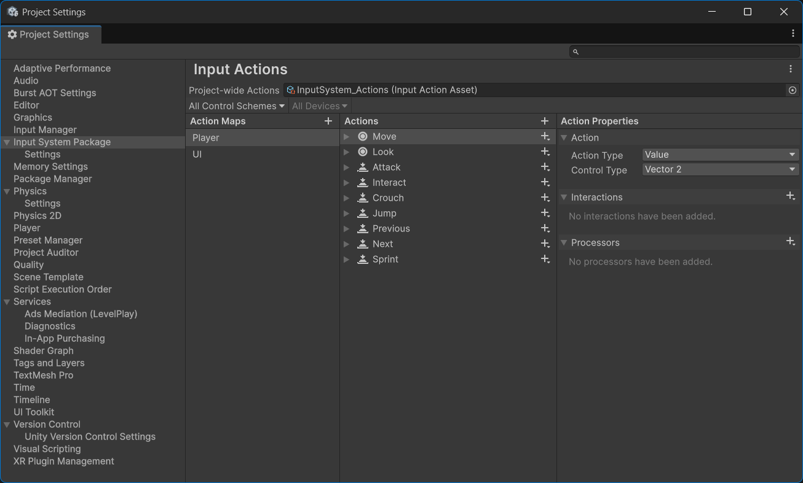Image resolution: width=803 pixels, height=483 pixels.
Task: Open the asset object picker circle
Action: pos(793,90)
